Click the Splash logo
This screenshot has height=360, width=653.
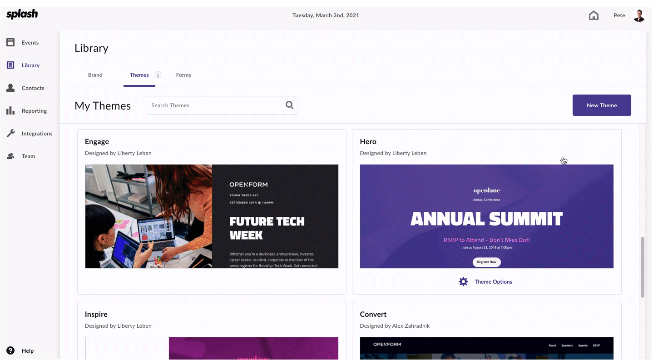tap(22, 15)
